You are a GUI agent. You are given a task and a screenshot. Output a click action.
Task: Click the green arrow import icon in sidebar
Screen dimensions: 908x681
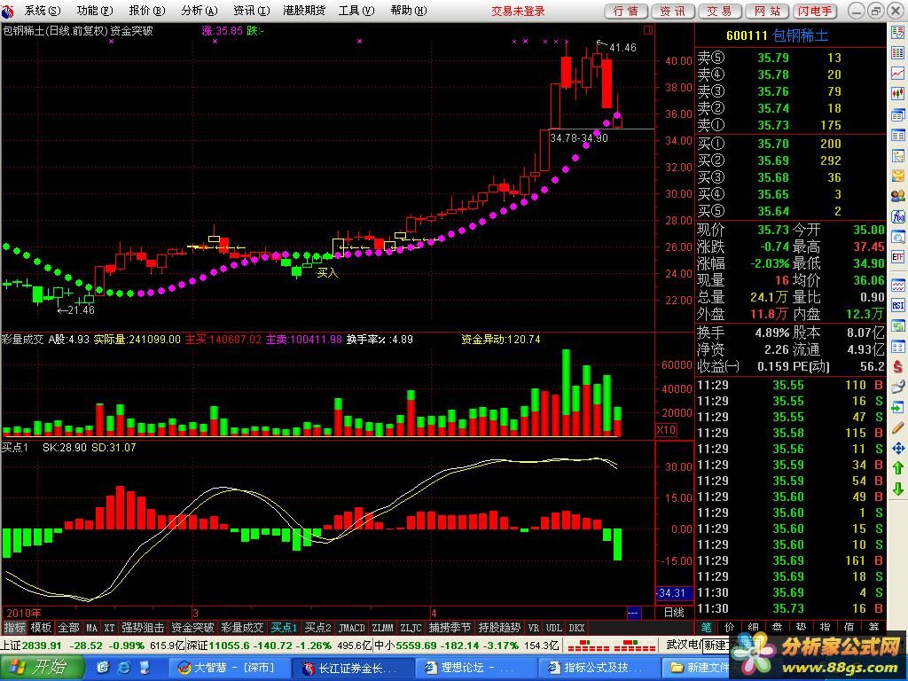point(897,407)
